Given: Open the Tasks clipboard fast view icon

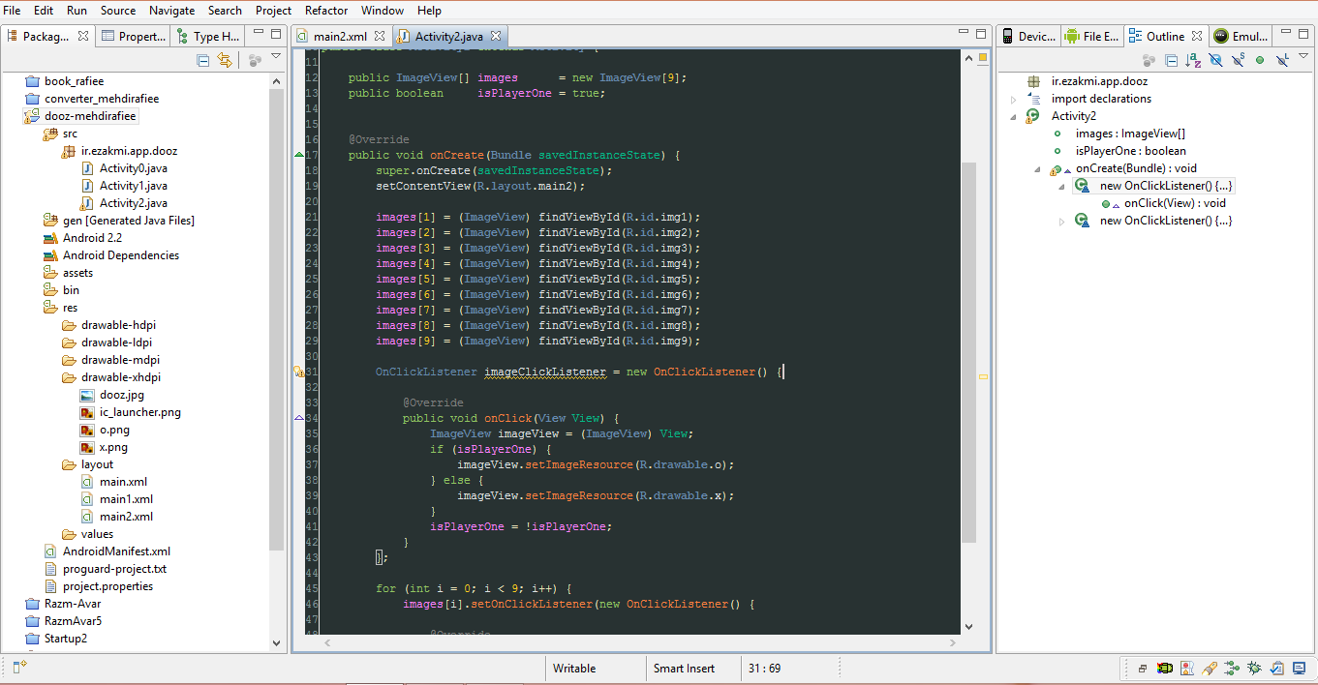Looking at the screenshot, I should click(x=1276, y=669).
